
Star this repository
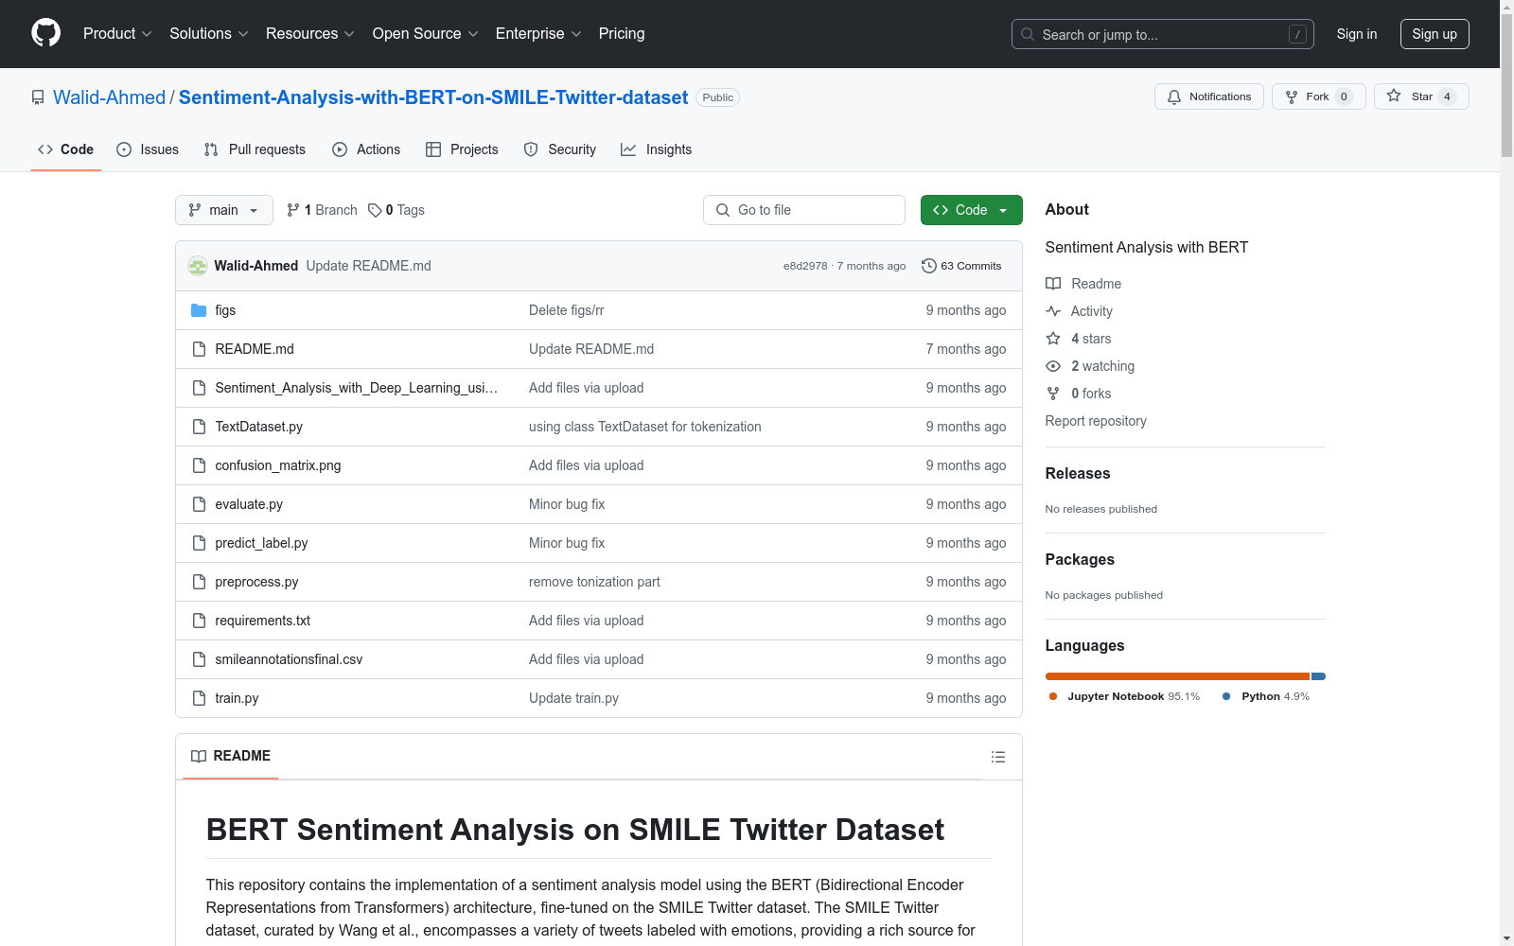1420,96
